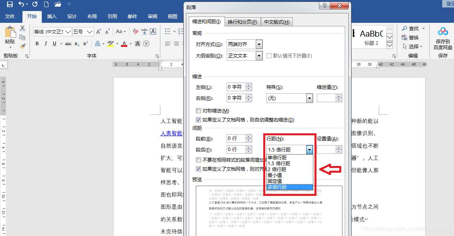The width and height of the screenshot is (454, 236).
Task: Click the Grow Font icon
Action: 99,31
